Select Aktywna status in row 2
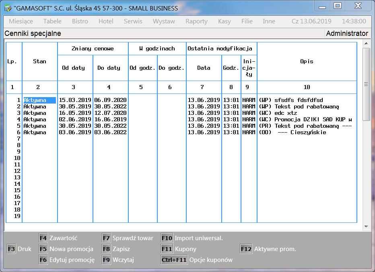This screenshot has width=375, height=272. coord(35,106)
